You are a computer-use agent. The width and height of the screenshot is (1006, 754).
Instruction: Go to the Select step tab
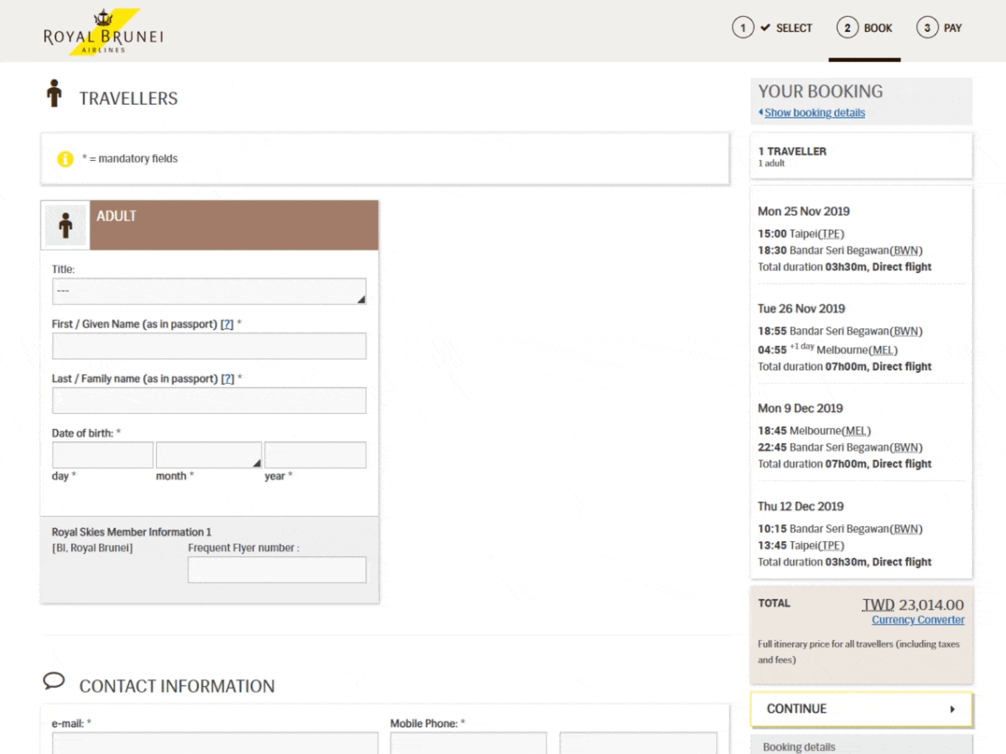(x=793, y=28)
